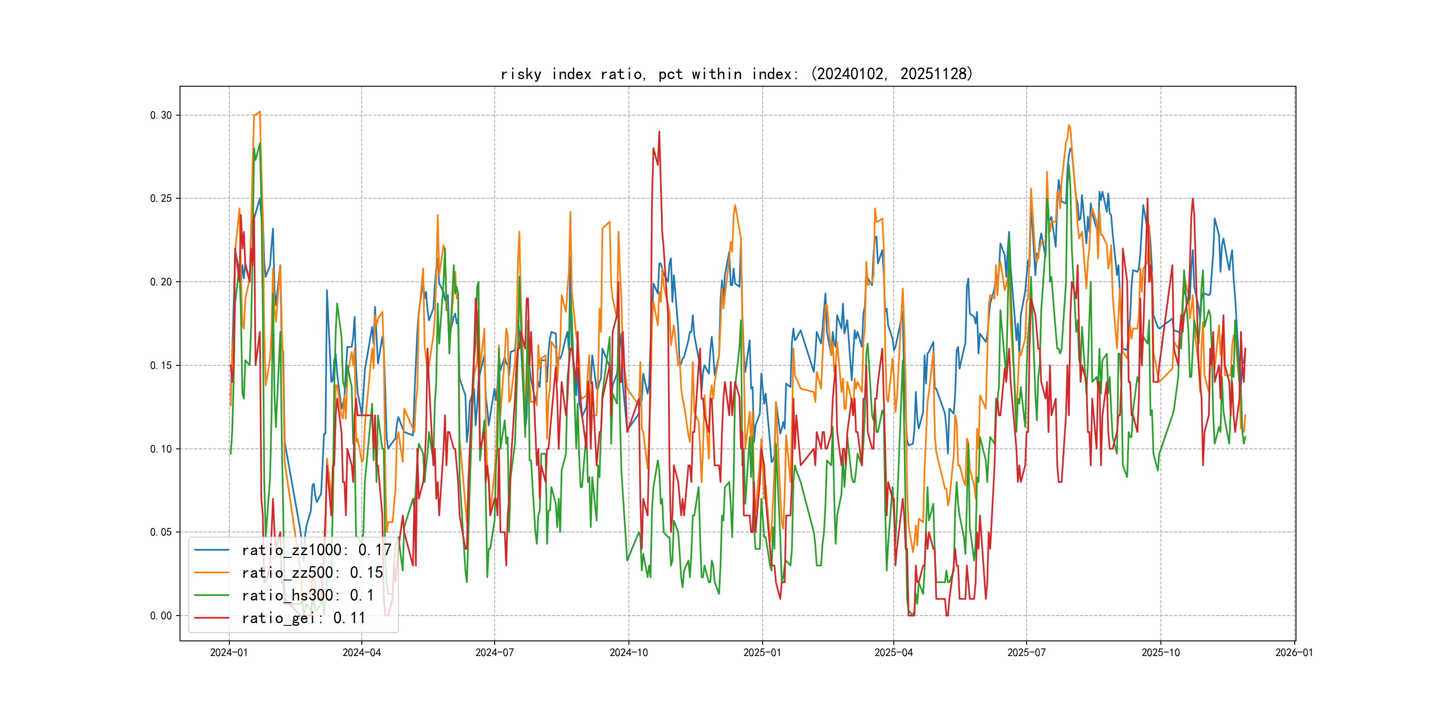This screenshot has height=720, width=1440.
Task: Select the 'ratio_hs300: 0.1' legend label
Action: click(308, 596)
